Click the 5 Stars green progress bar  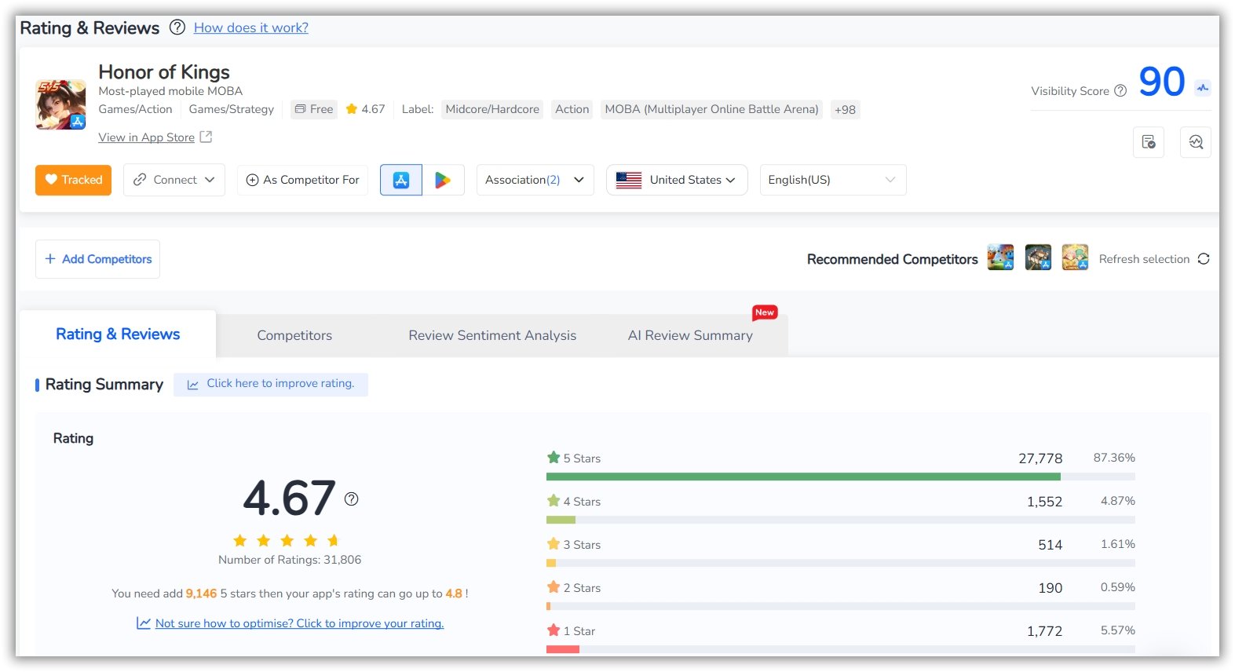(803, 477)
